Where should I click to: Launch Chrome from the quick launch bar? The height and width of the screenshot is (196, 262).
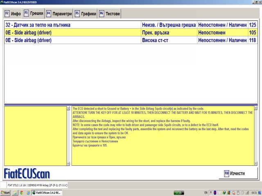point(21,192)
